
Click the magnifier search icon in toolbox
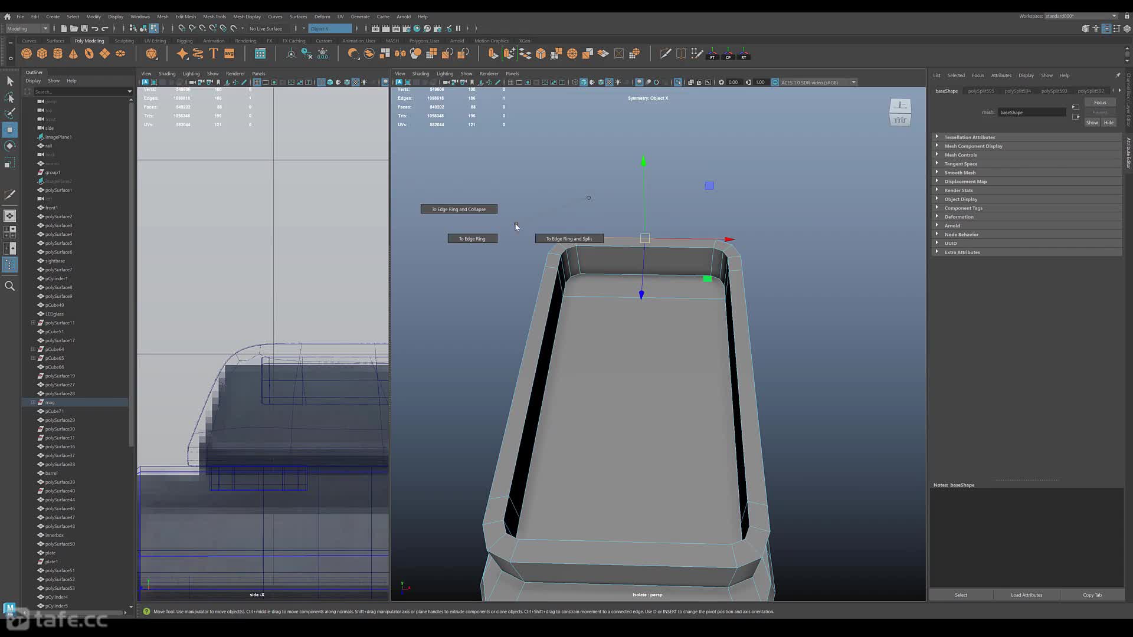coord(10,286)
